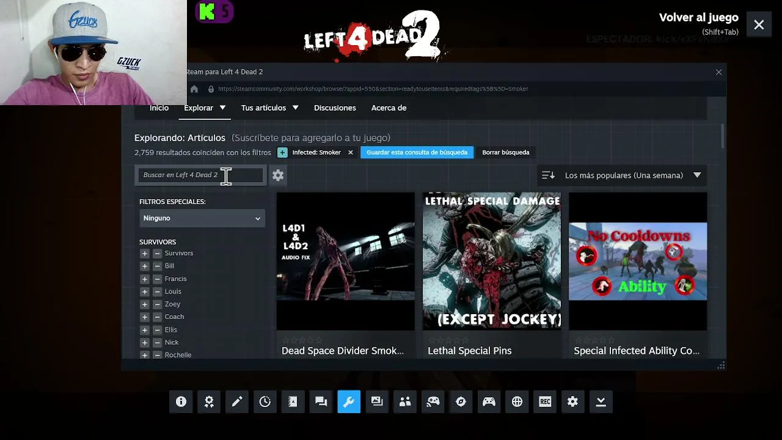The height and width of the screenshot is (440, 782).
Task: Remove the Infected: Smoker filter tag
Action: point(351,153)
